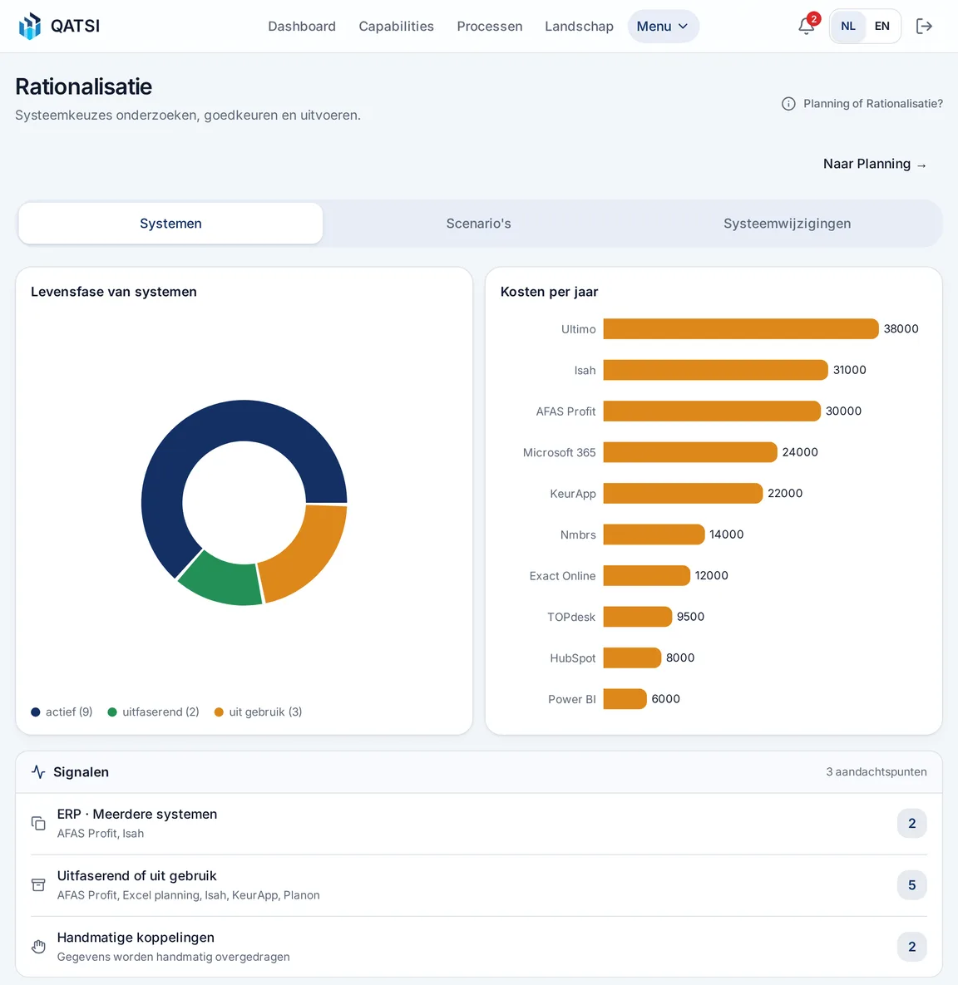Select the Microsoft 365 cost bar
The image size is (958, 985).
[690, 452]
